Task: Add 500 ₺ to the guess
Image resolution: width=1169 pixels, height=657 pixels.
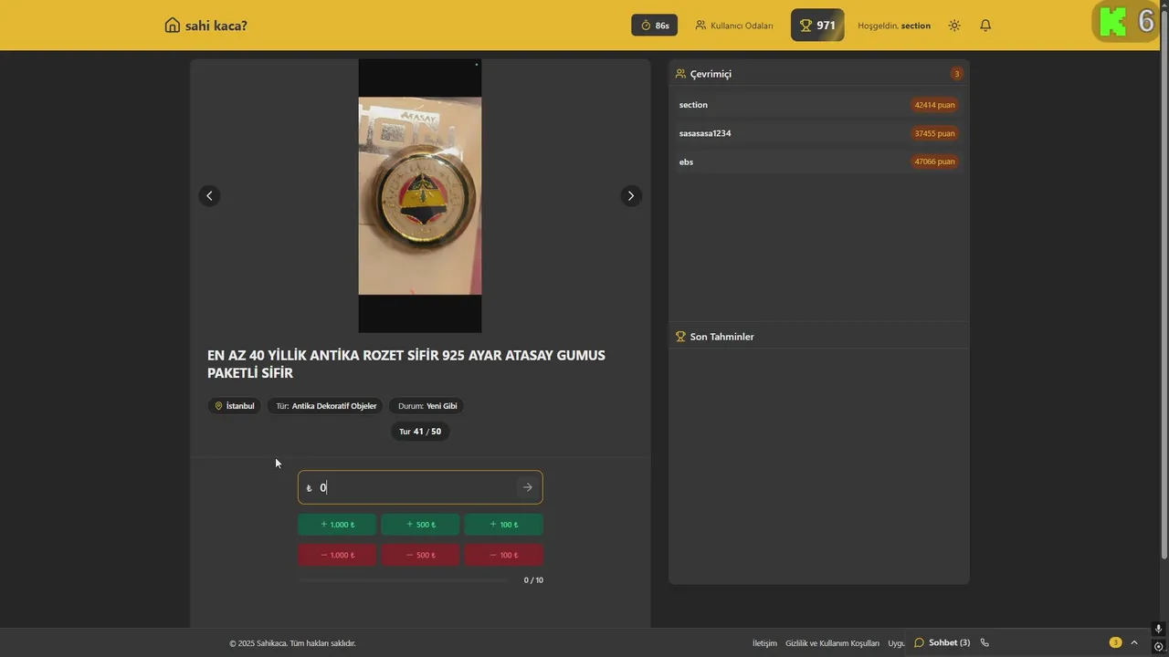Action: [420, 525]
